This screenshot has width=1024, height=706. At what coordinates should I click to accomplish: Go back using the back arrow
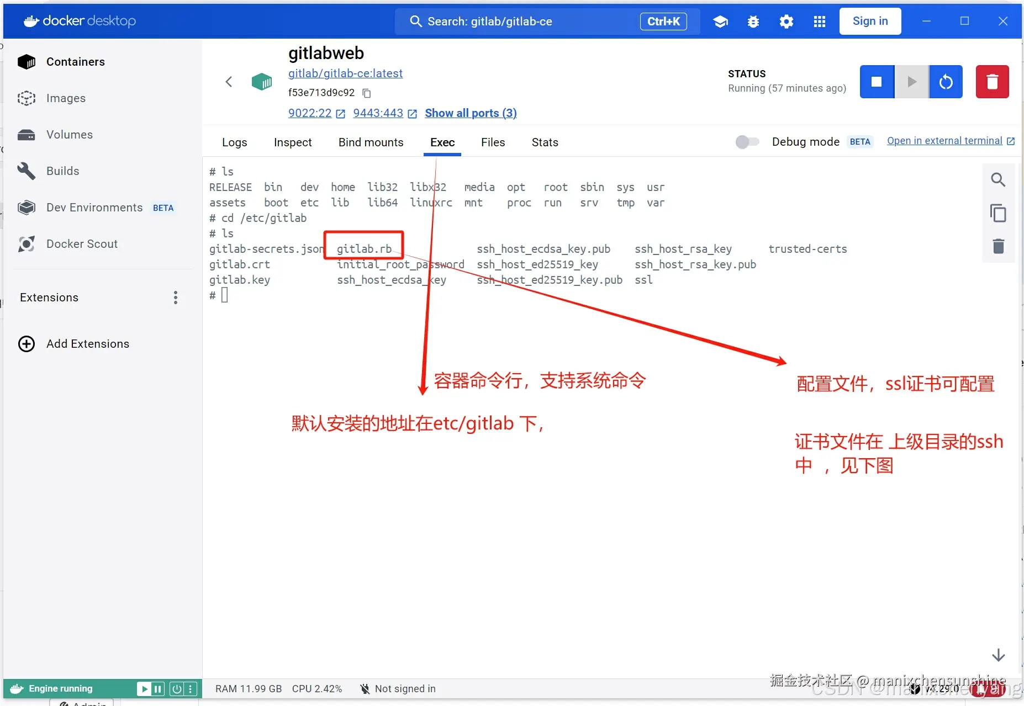pos(230,81)
